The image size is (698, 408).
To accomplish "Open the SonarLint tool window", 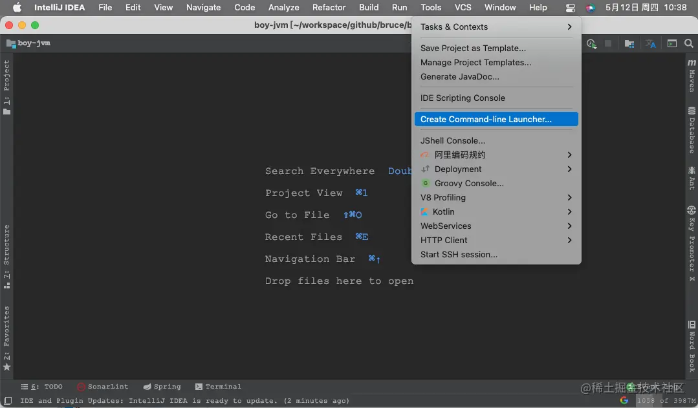I will [102, 387].
